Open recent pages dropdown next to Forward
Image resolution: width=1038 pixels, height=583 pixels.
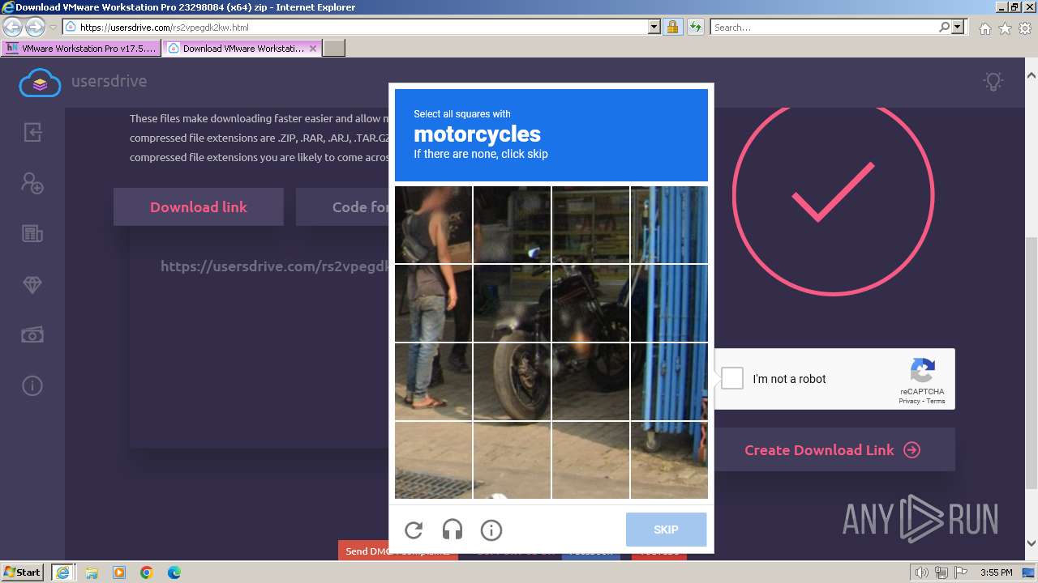pos(53,28)
